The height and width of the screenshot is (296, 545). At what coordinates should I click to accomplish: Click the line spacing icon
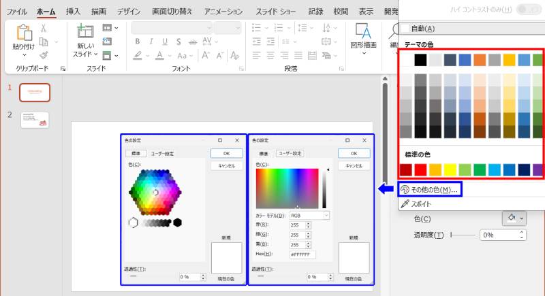coord(302,28)
